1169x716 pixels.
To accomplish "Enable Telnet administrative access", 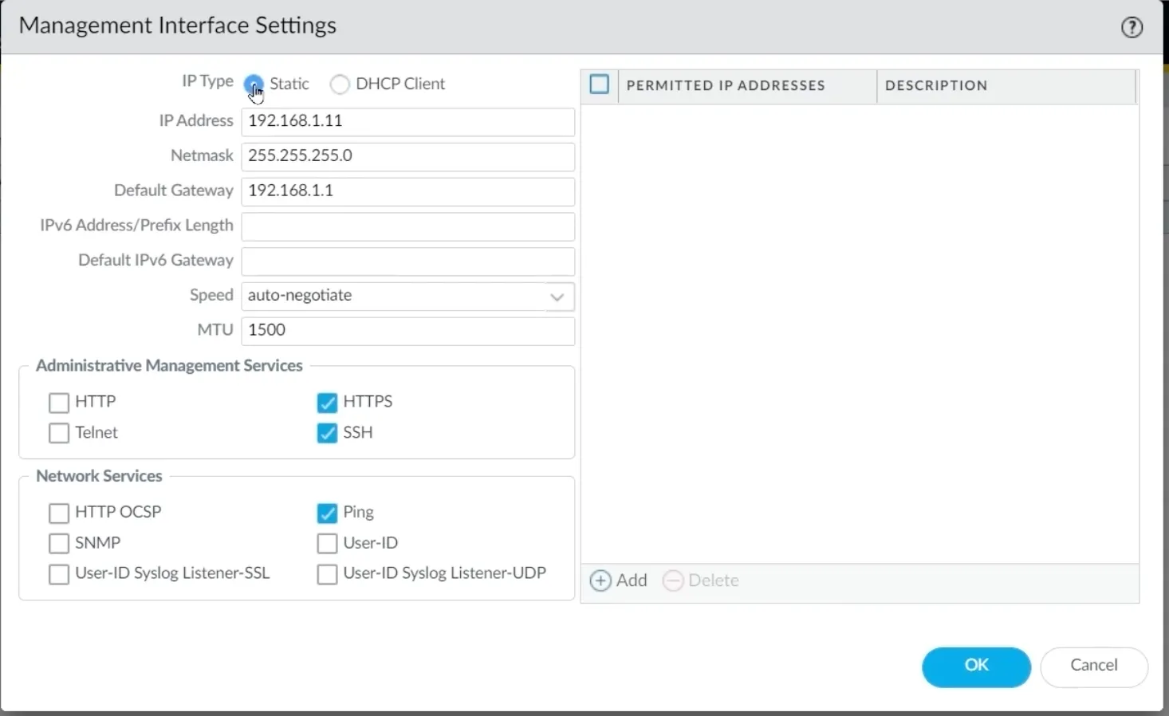I will [x=59, y=433].
